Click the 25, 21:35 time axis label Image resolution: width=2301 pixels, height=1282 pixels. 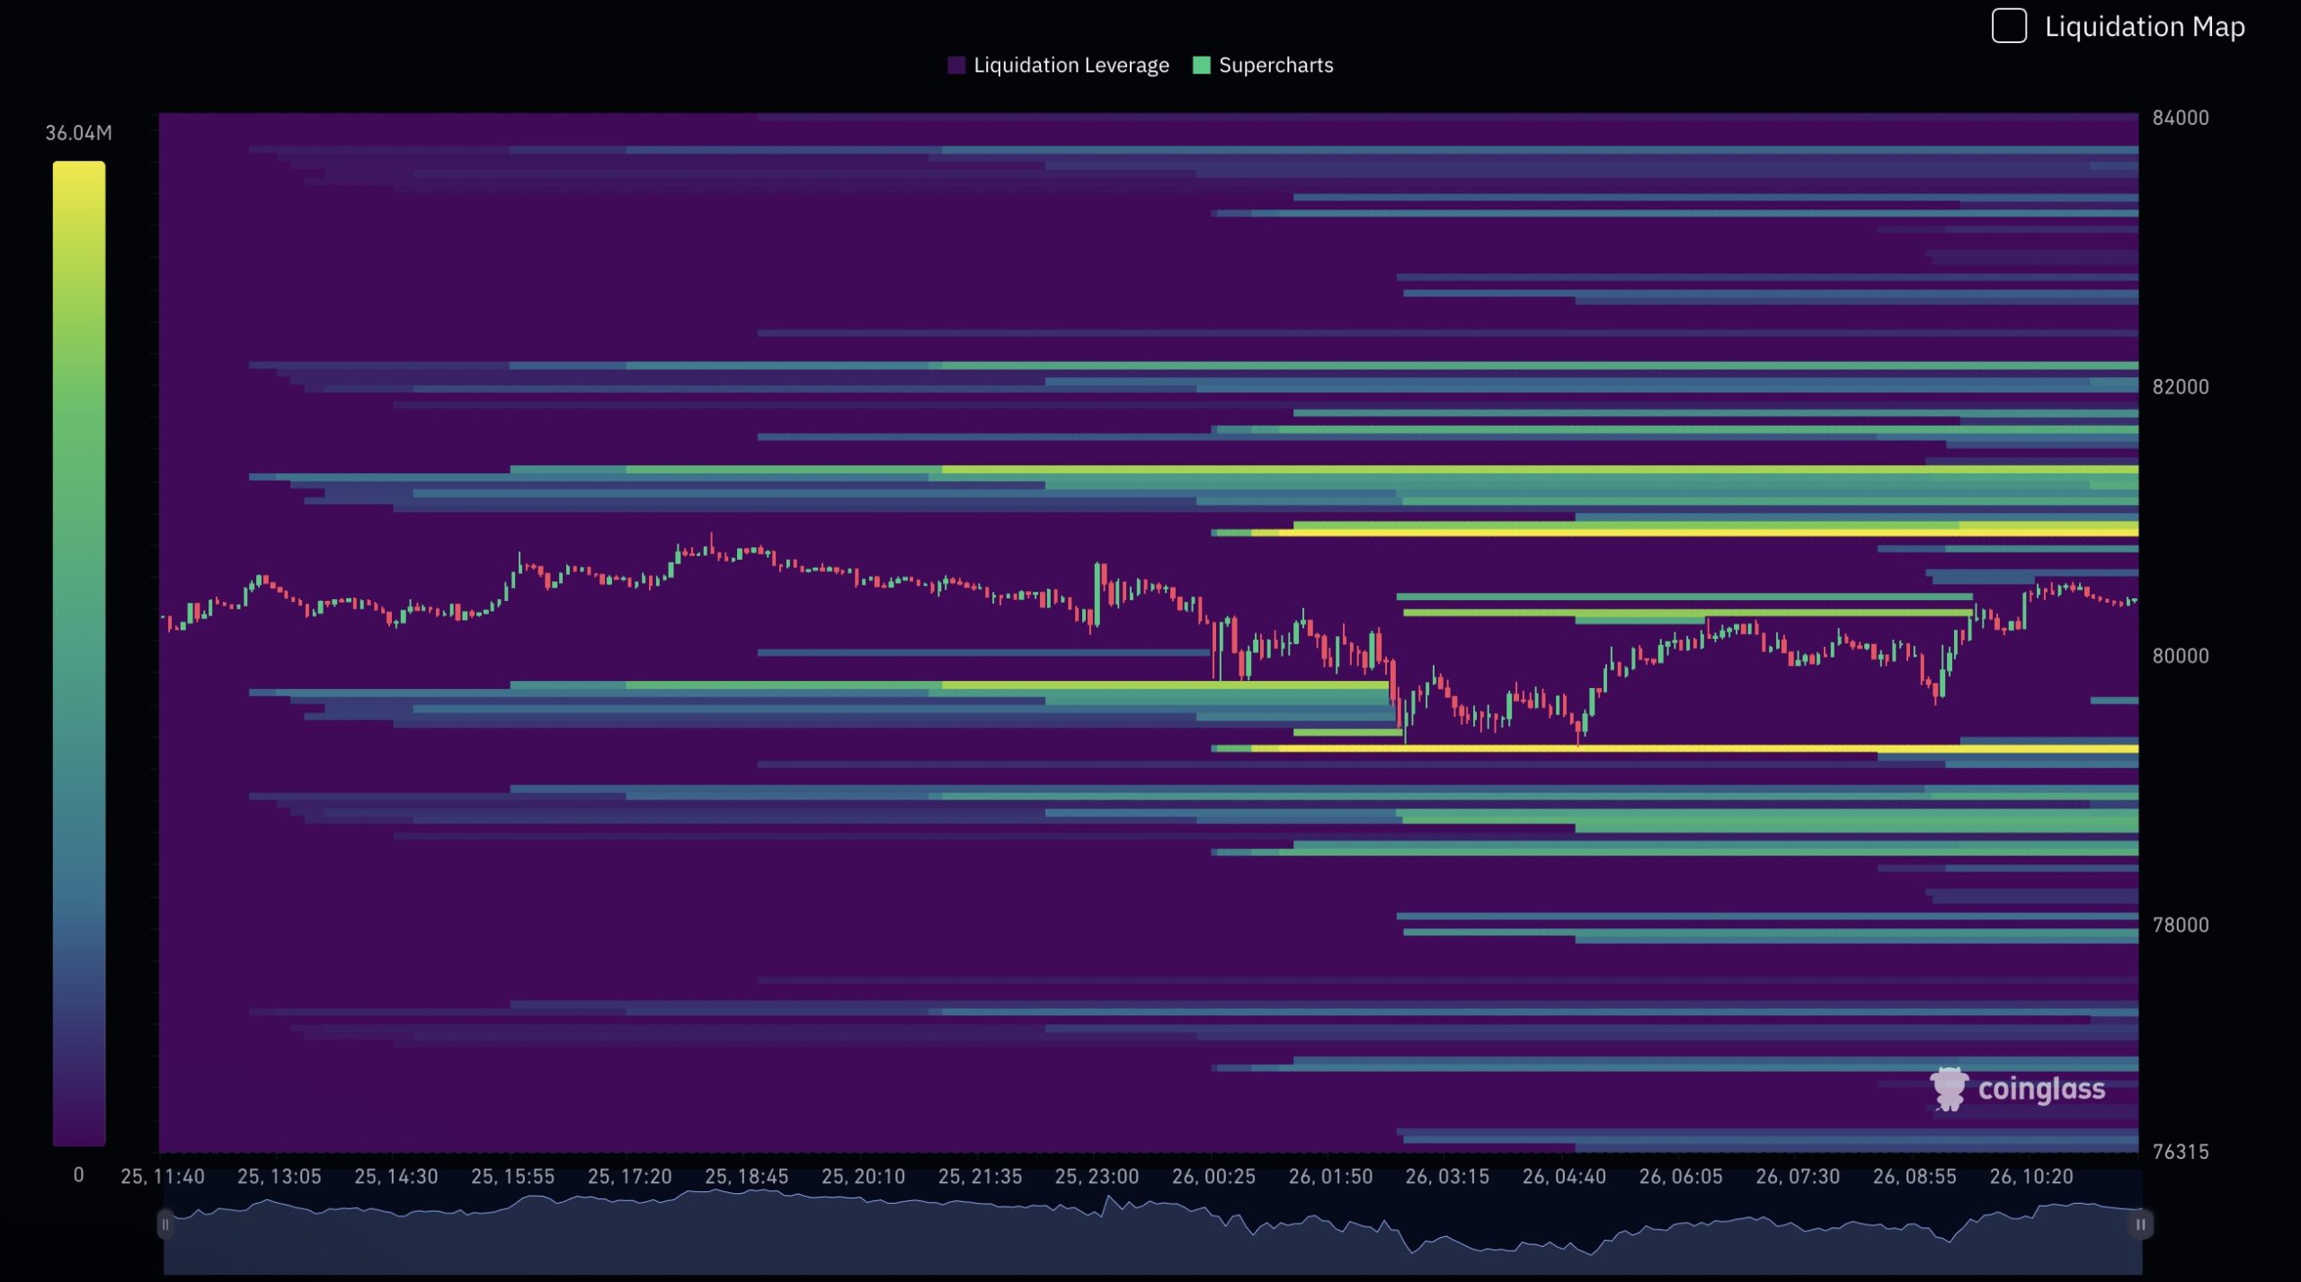[981, 1177]
